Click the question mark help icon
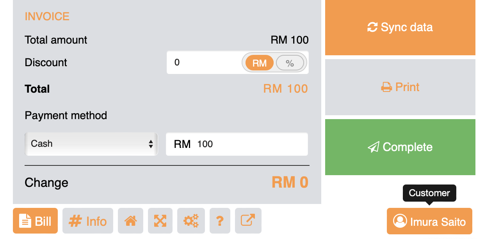Screen dimensions: 477x239 tap(220, 221)
